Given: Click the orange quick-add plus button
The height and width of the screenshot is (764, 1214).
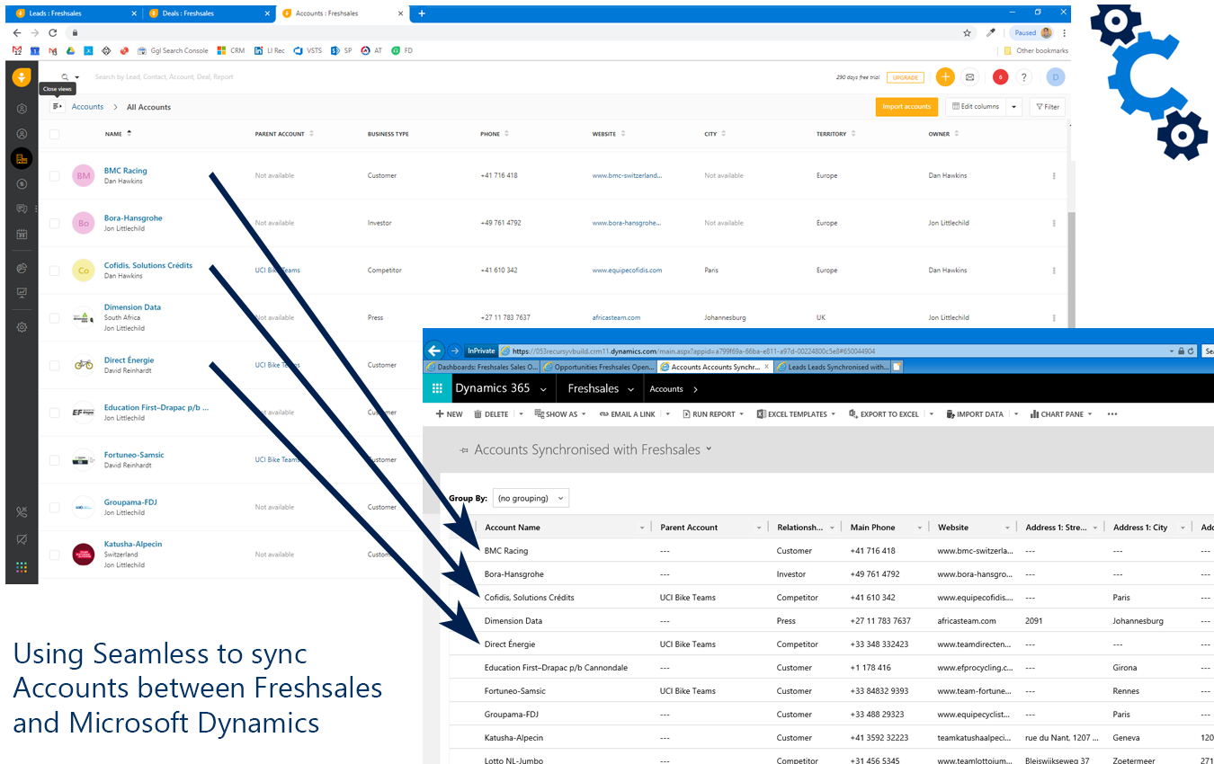Looking at the screenshot, I should pos(945,77).
